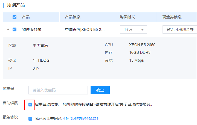Click the 1T HDDG disk value
197x125 pixels.
coord(41,60)
